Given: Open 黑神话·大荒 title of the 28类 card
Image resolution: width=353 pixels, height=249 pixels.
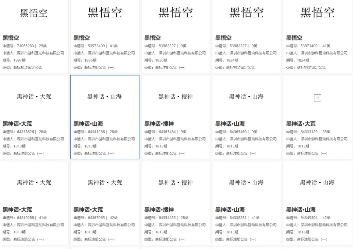Looking at the screenshot, I should (17, 124).
